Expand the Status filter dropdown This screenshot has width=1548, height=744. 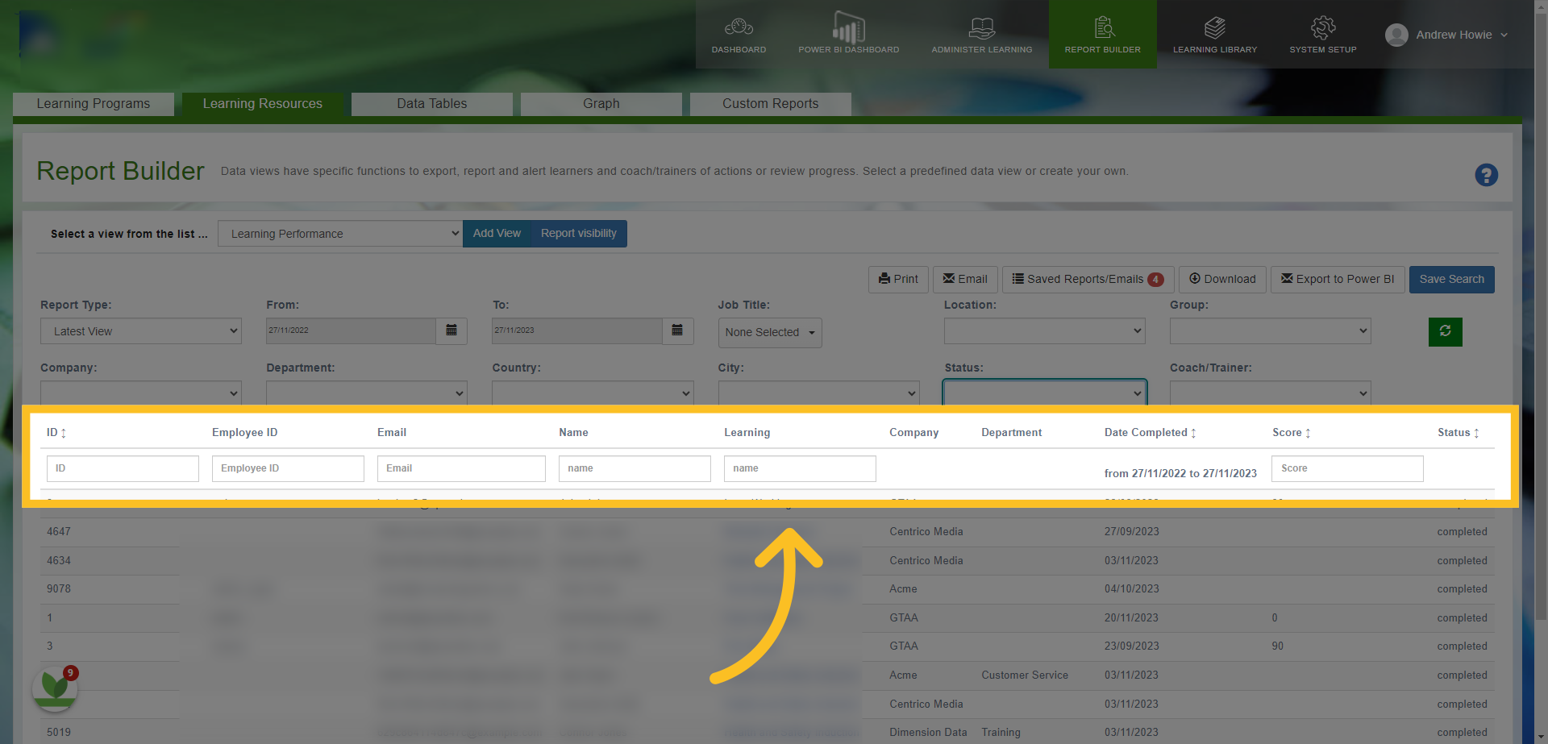point(1044,393)
